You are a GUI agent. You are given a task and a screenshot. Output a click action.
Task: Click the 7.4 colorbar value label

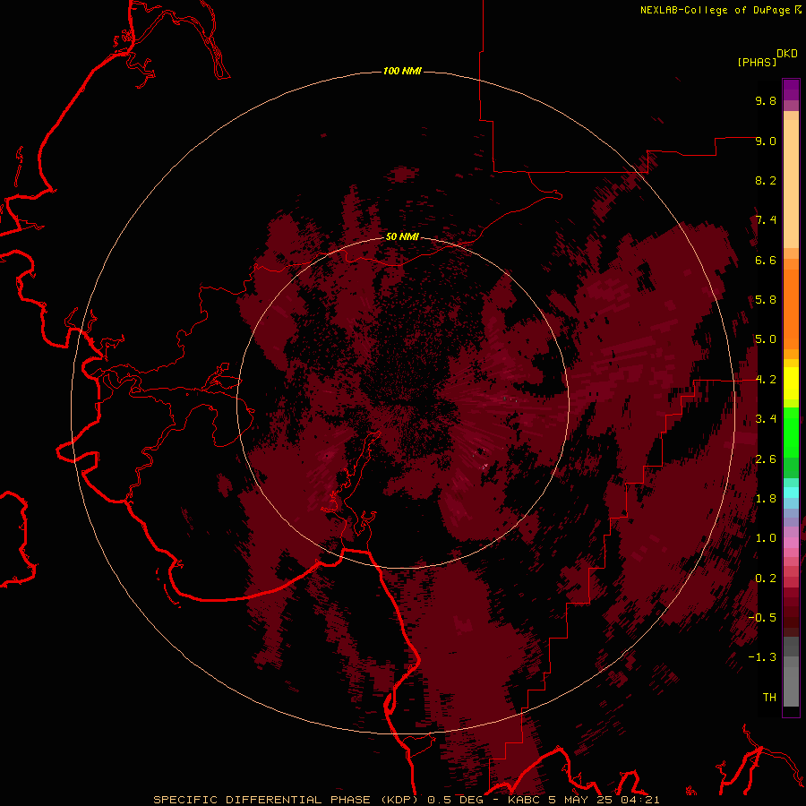pyautogui.click(x=766, y=220)
